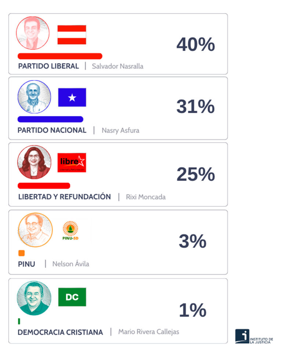Click Salvador Nasralla's portrait avatar

[33, 33]
